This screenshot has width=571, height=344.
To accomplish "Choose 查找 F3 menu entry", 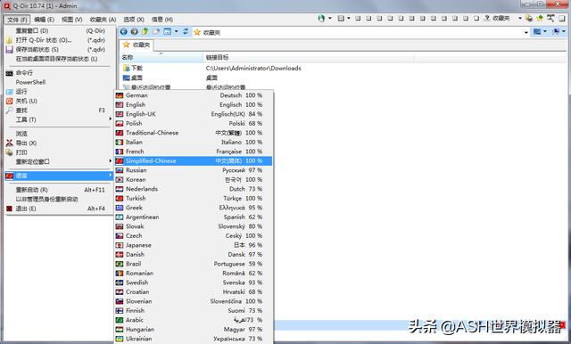I will [58, 111].
